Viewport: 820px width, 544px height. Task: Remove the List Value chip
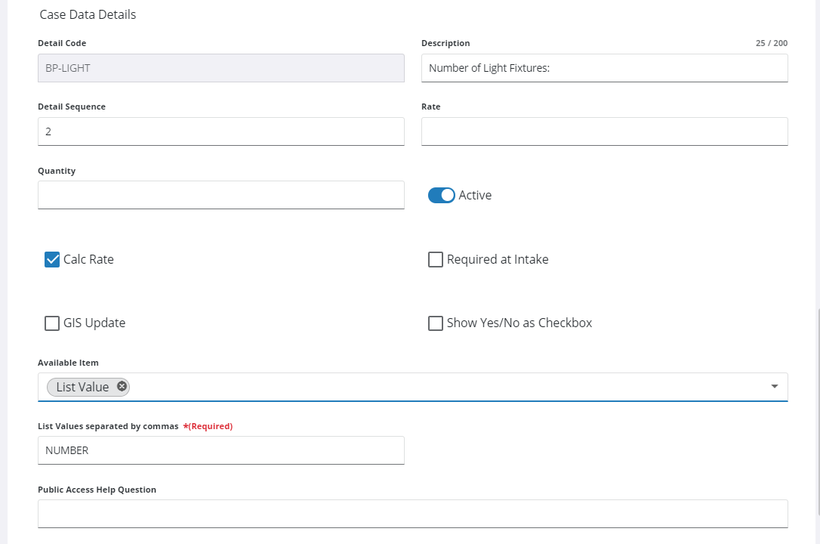[x=122, y=387]
